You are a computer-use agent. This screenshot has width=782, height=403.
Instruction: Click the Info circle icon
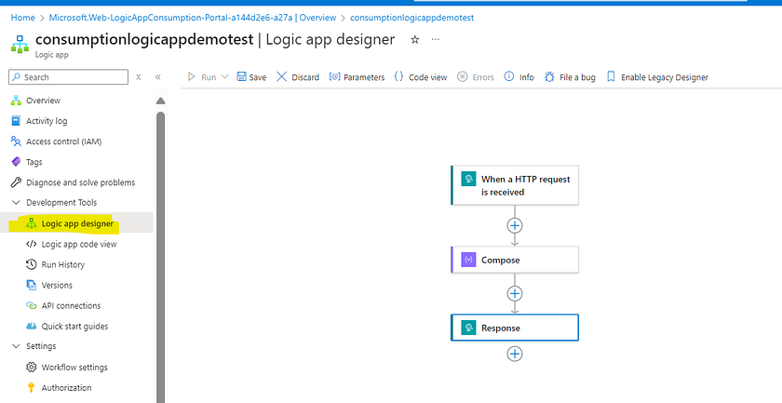coord(508,77)
